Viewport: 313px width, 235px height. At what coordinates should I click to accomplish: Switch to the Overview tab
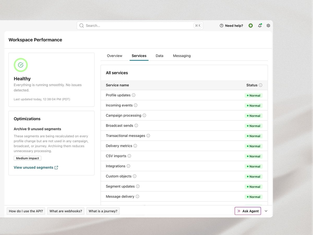[x=115, y=56]
